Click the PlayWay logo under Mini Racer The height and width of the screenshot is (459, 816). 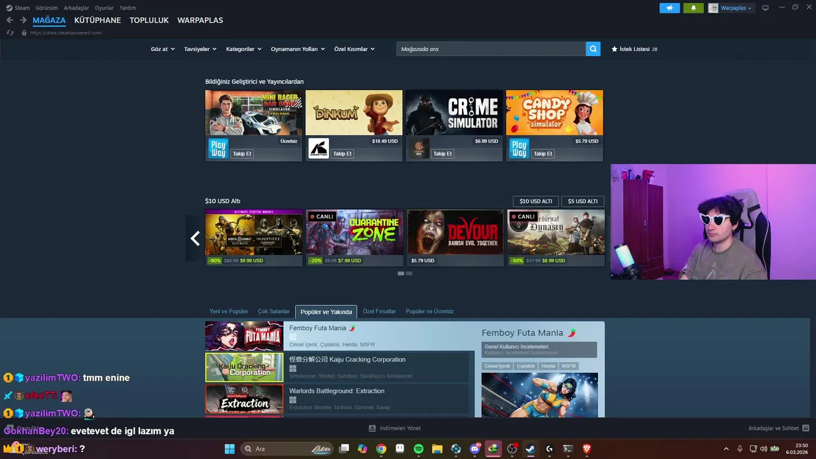click(218, 149)
